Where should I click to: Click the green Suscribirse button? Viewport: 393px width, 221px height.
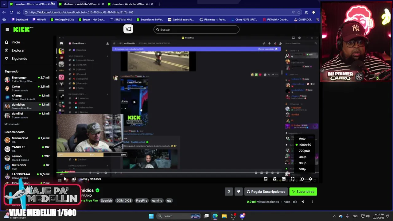coord(303,192)
